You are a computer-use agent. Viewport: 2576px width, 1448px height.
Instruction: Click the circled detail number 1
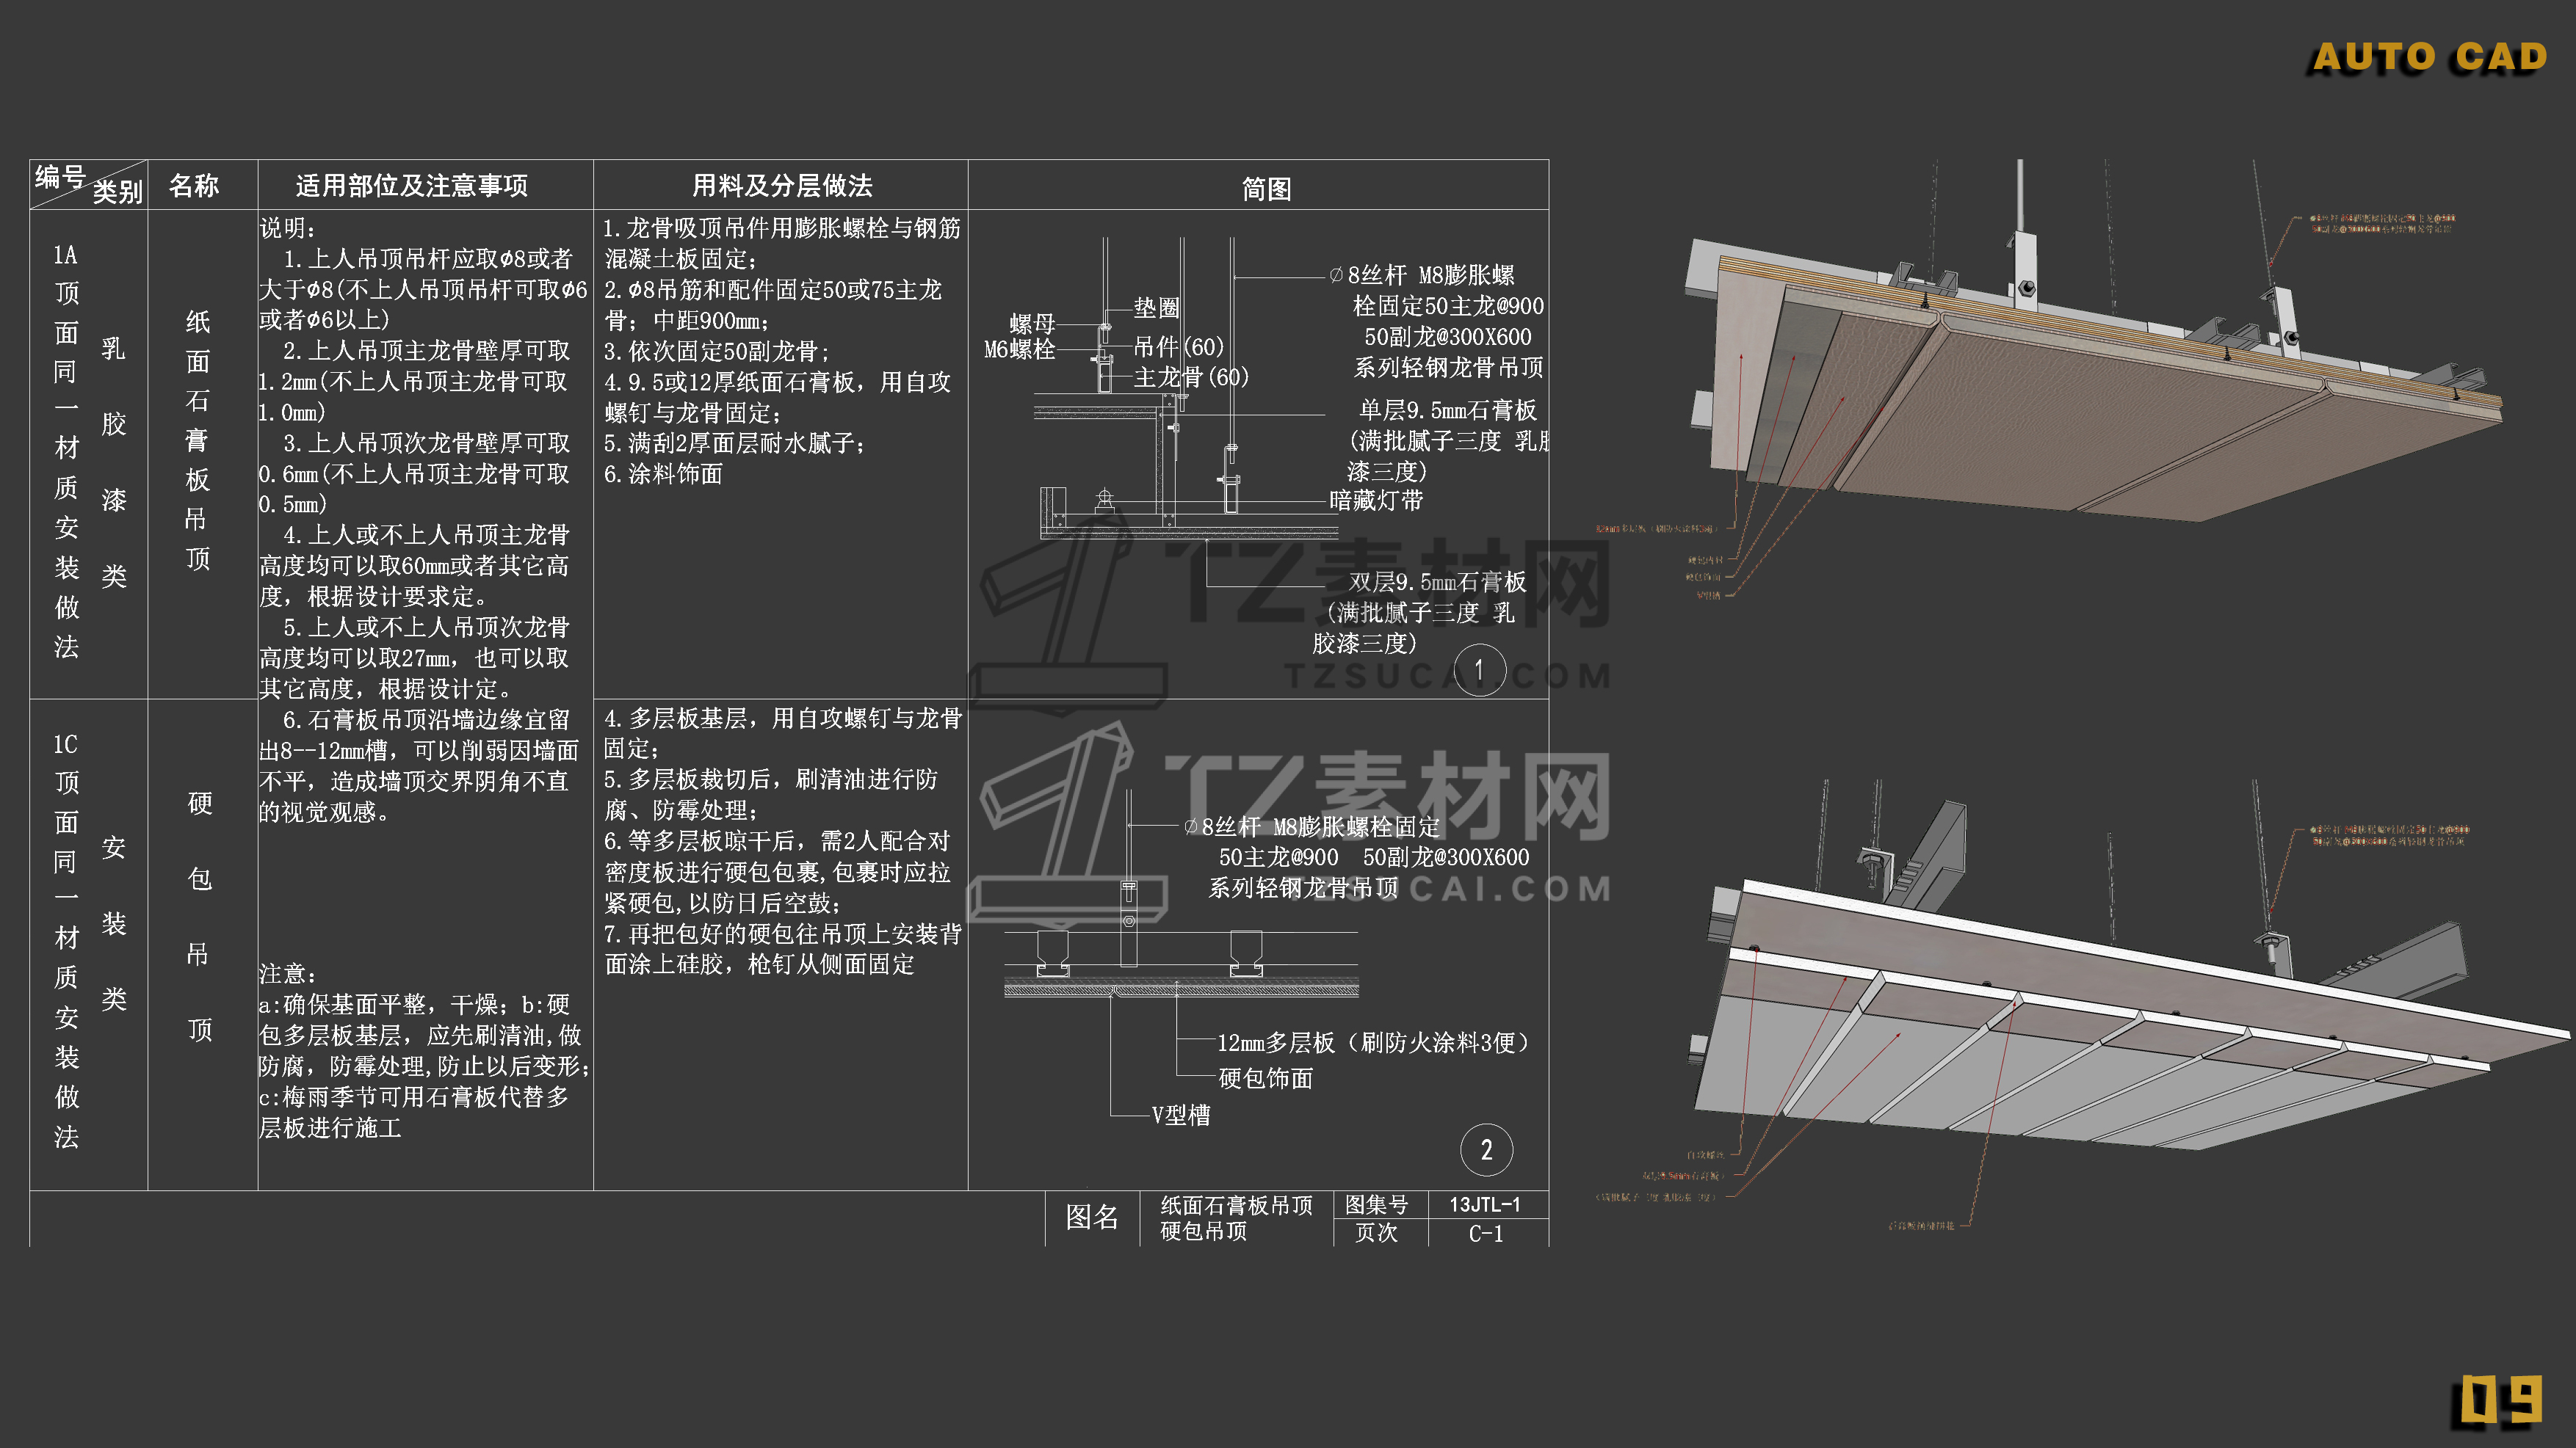[x=1479, y=669]
